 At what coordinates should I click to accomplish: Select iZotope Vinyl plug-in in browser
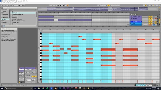[16, 22]
